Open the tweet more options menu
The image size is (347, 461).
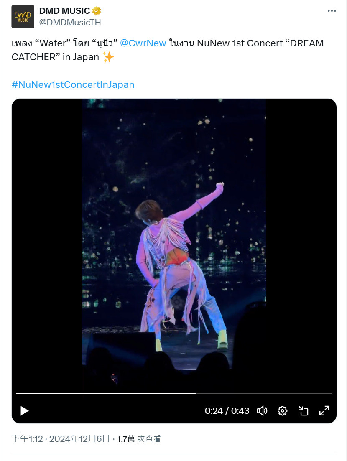[332, 11]
